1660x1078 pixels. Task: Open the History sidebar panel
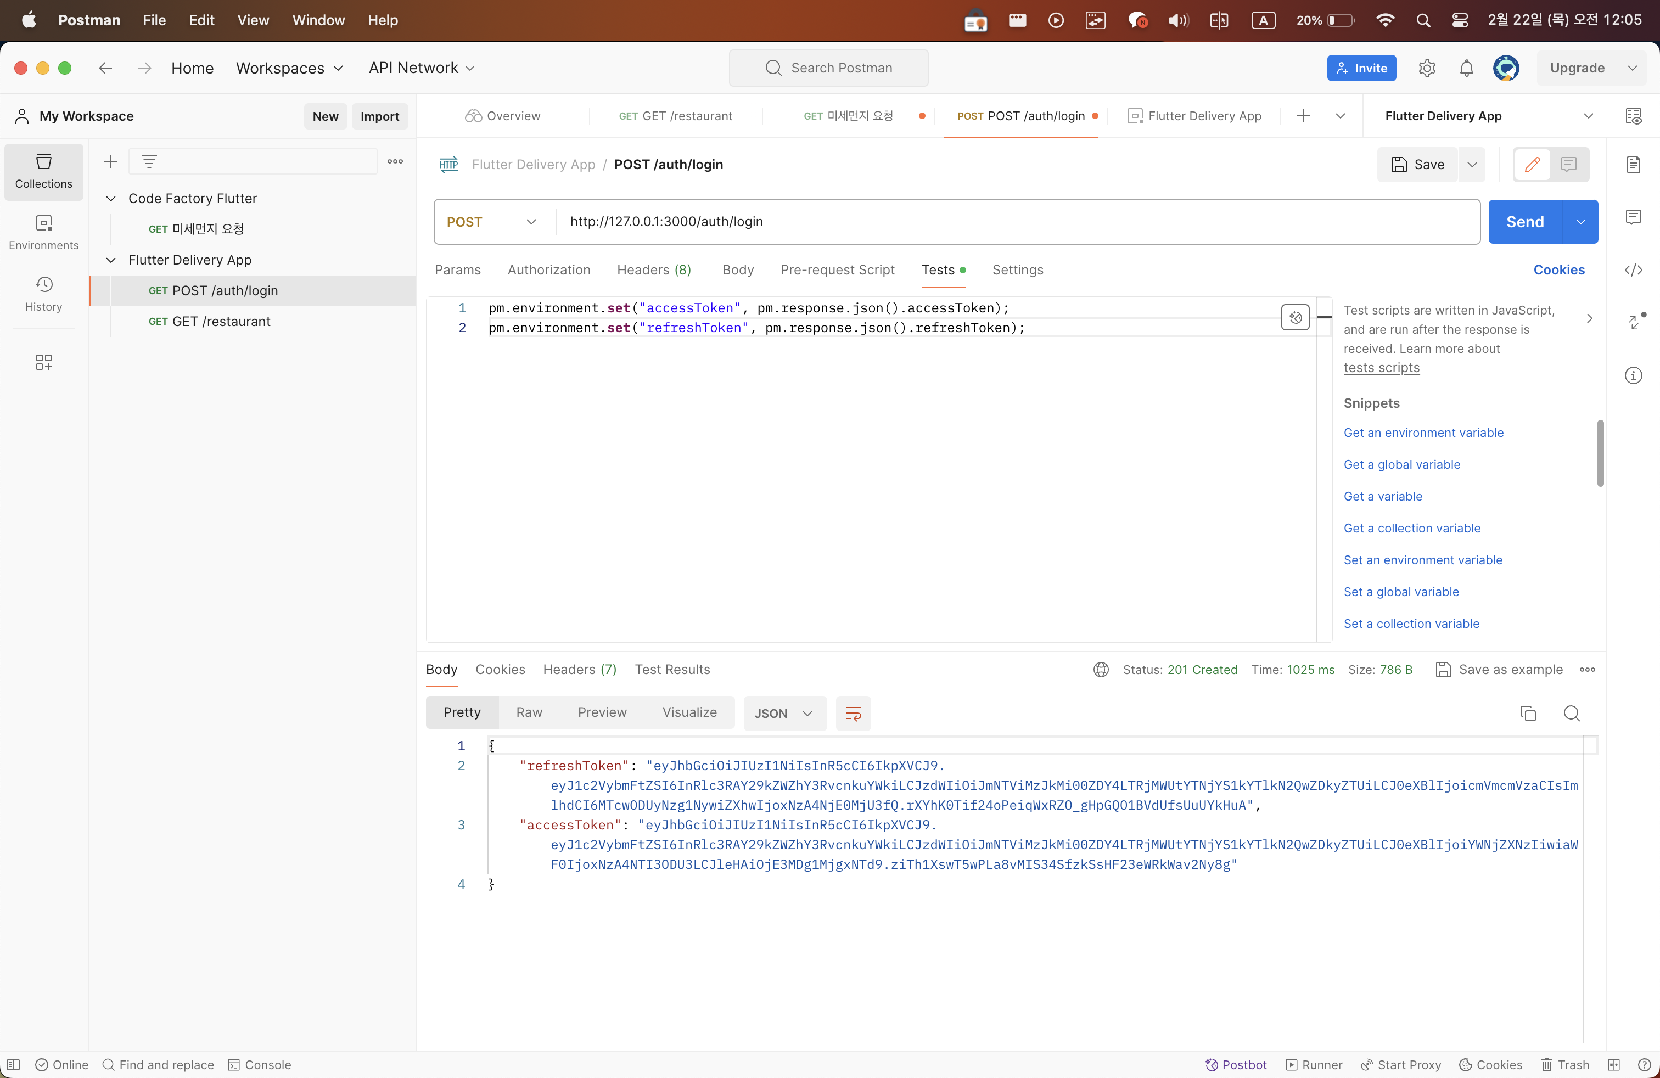(x=43, y=294)
